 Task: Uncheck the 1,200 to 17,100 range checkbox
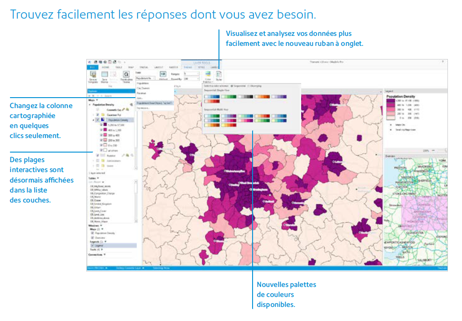point(101,125)
